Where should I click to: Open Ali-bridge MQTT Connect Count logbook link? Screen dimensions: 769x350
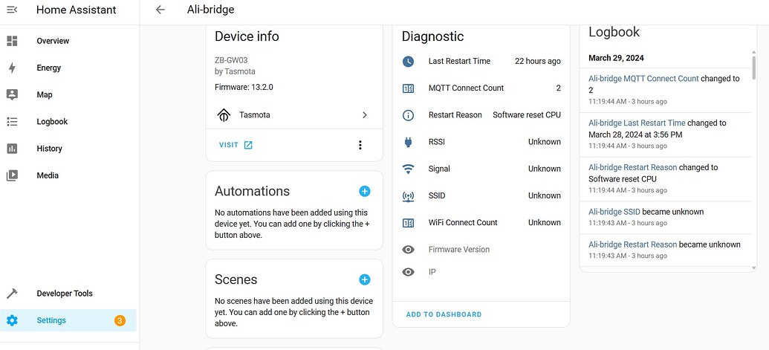click(643, 79)
